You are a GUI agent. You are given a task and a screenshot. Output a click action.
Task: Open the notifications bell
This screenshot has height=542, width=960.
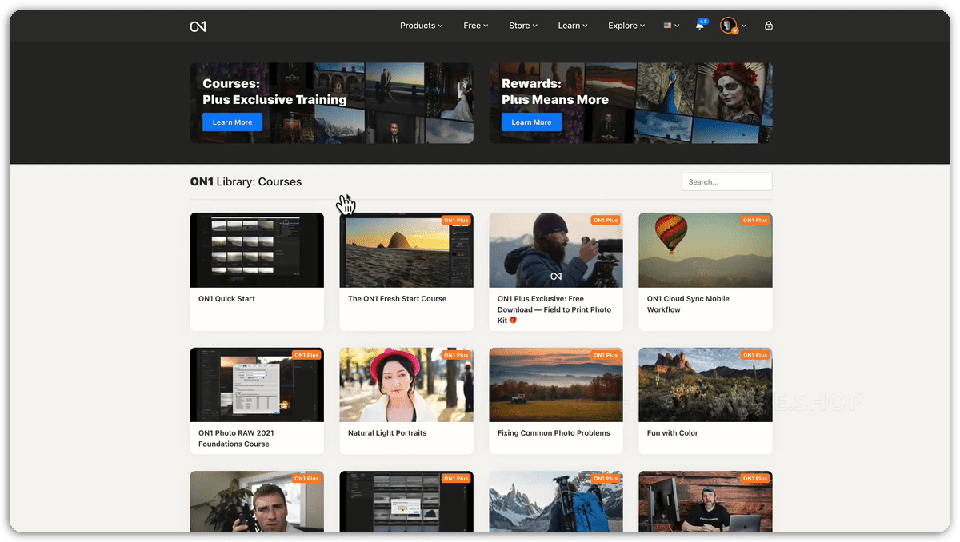click(x=700, y=26)
